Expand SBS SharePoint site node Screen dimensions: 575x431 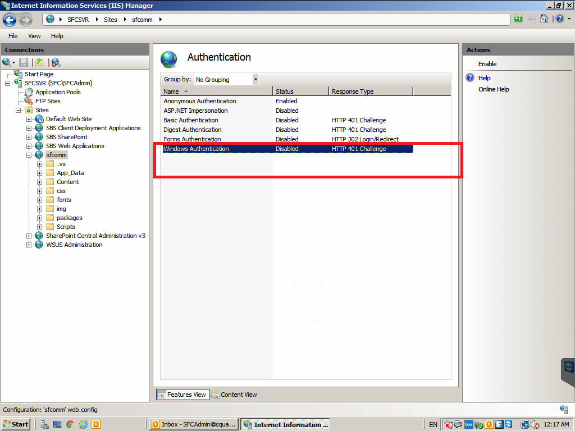[29, 137]
